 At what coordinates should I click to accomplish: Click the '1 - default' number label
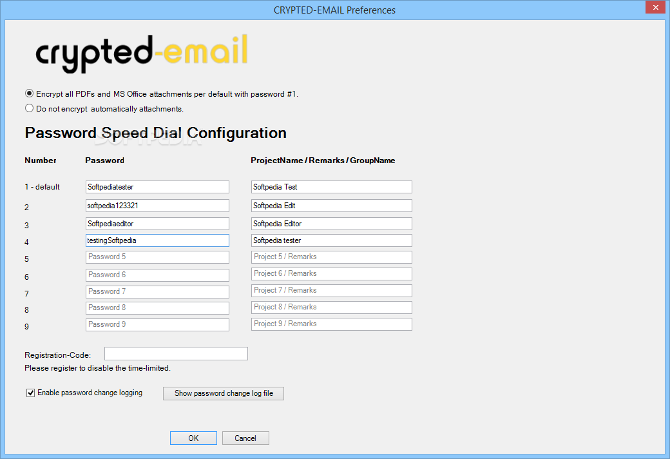[42, 187]
